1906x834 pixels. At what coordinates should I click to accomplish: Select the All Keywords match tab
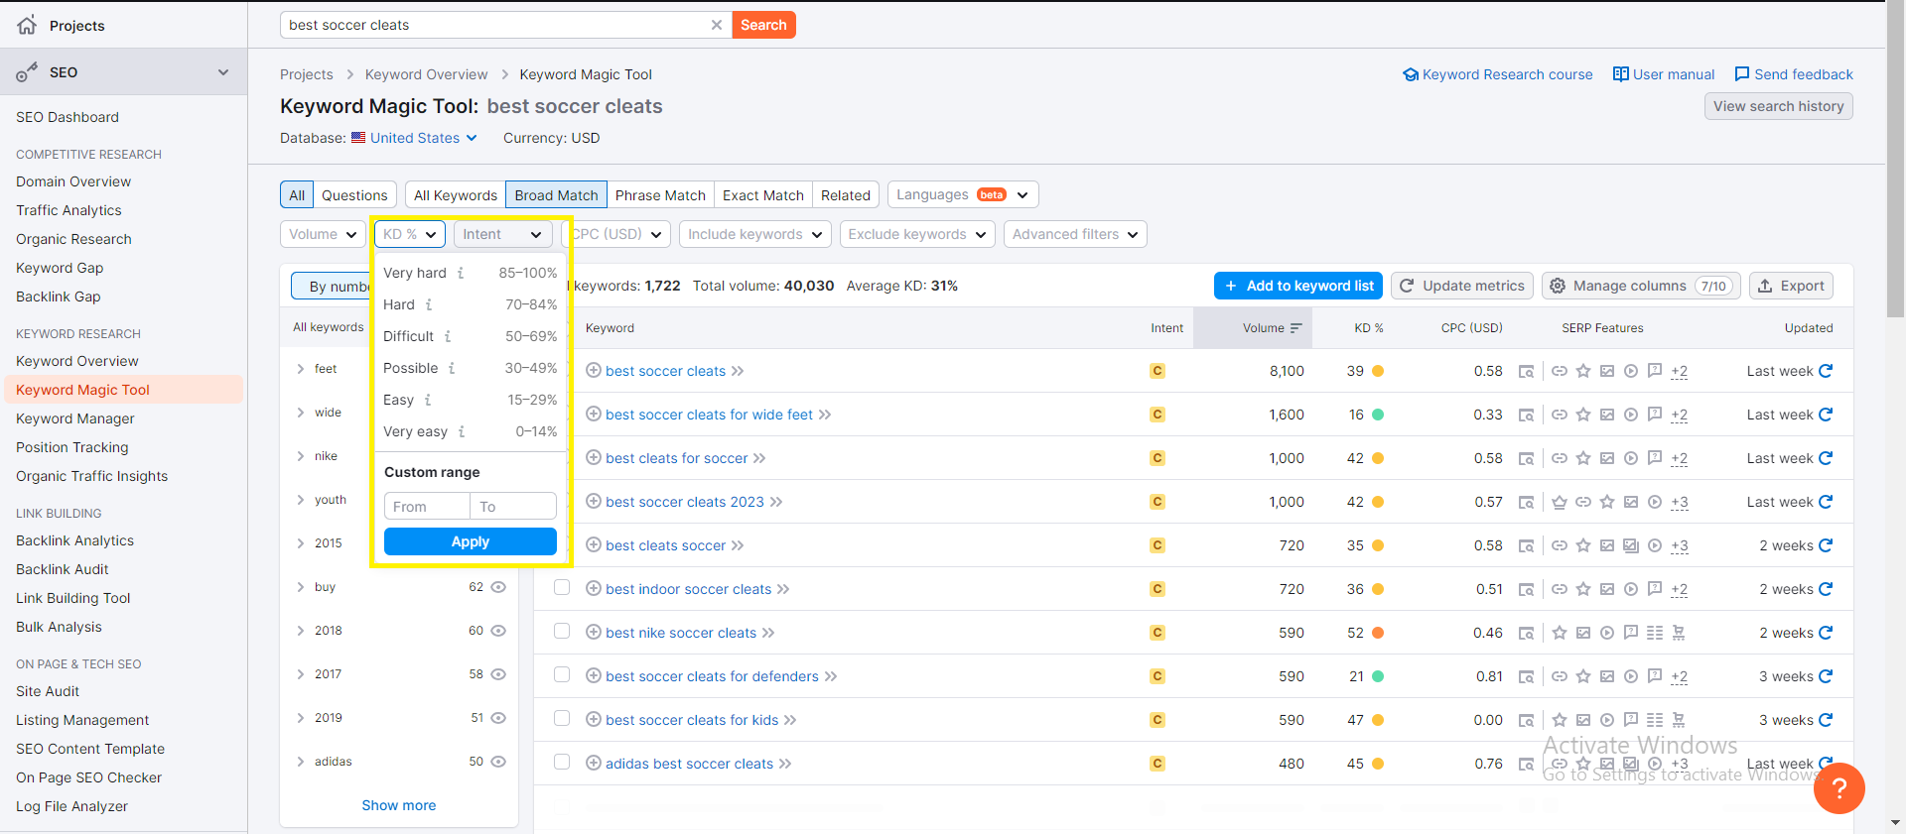456,195
